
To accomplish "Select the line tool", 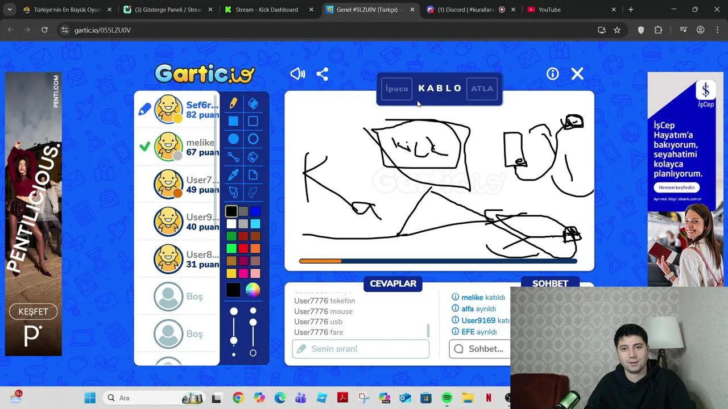I will 233,157.
